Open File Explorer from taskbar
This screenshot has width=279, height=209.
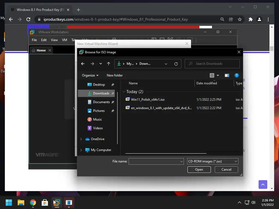point(21,202)
